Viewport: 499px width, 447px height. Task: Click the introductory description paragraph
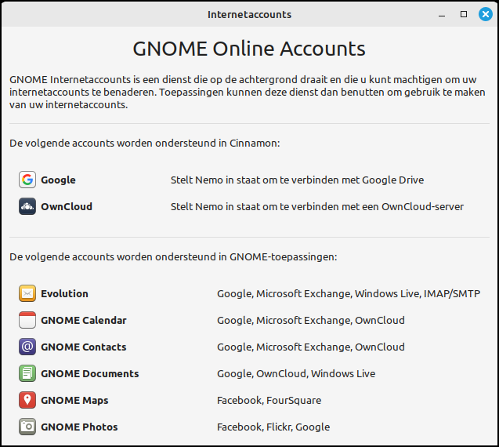pos(248,92)
